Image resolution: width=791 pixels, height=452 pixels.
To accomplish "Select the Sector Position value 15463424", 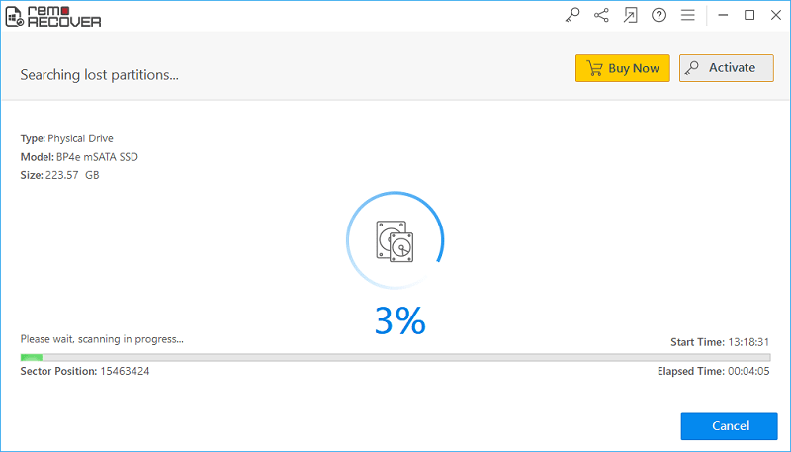I will (x=124, y=372).
